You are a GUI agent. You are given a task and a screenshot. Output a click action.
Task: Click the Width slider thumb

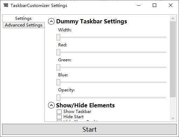[58, 37]
